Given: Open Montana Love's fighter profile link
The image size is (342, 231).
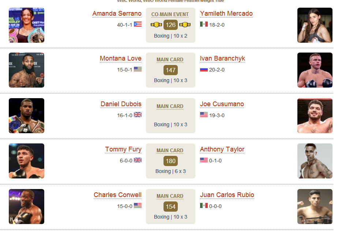Looking at the screenshot, I should pos(121,58).
